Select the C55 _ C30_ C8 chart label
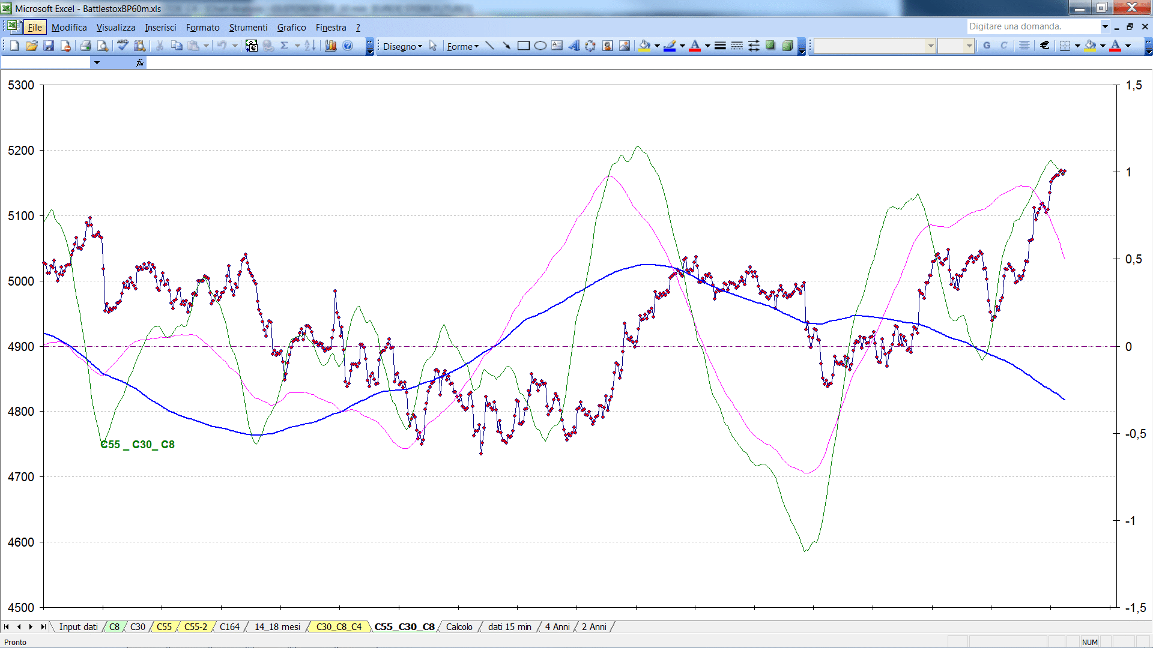The height and width of the screenshot is (648, 1153). coord(138,445)
